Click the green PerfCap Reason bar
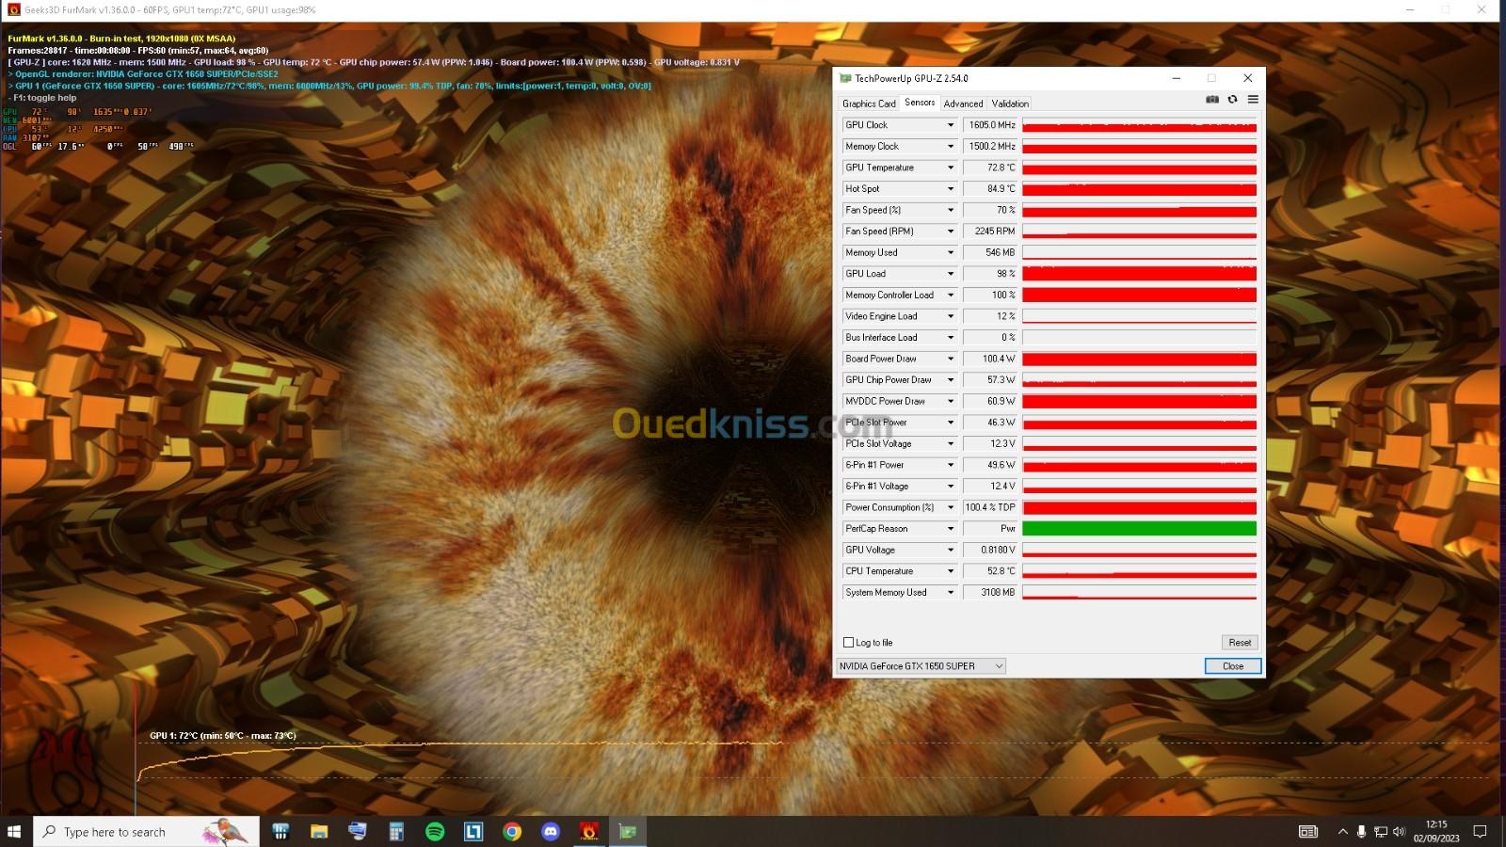The width and height of the screenshot is (1506, 847). [1139, 529]
